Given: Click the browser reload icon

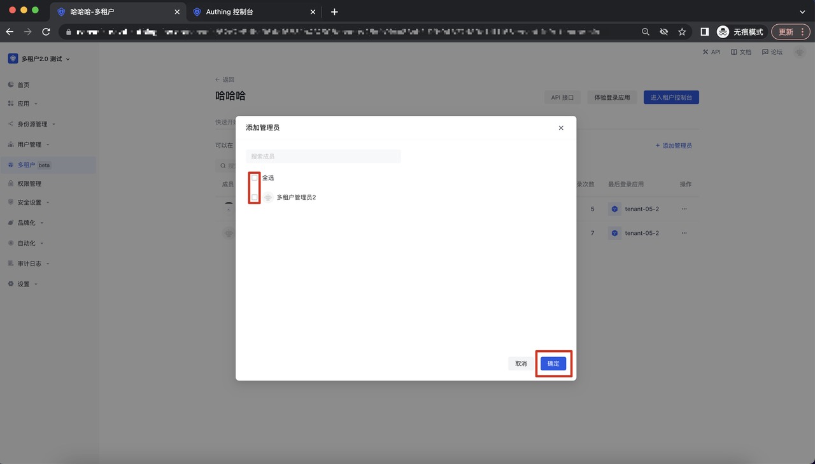Looking at the screenshot, I should (46, 32).
